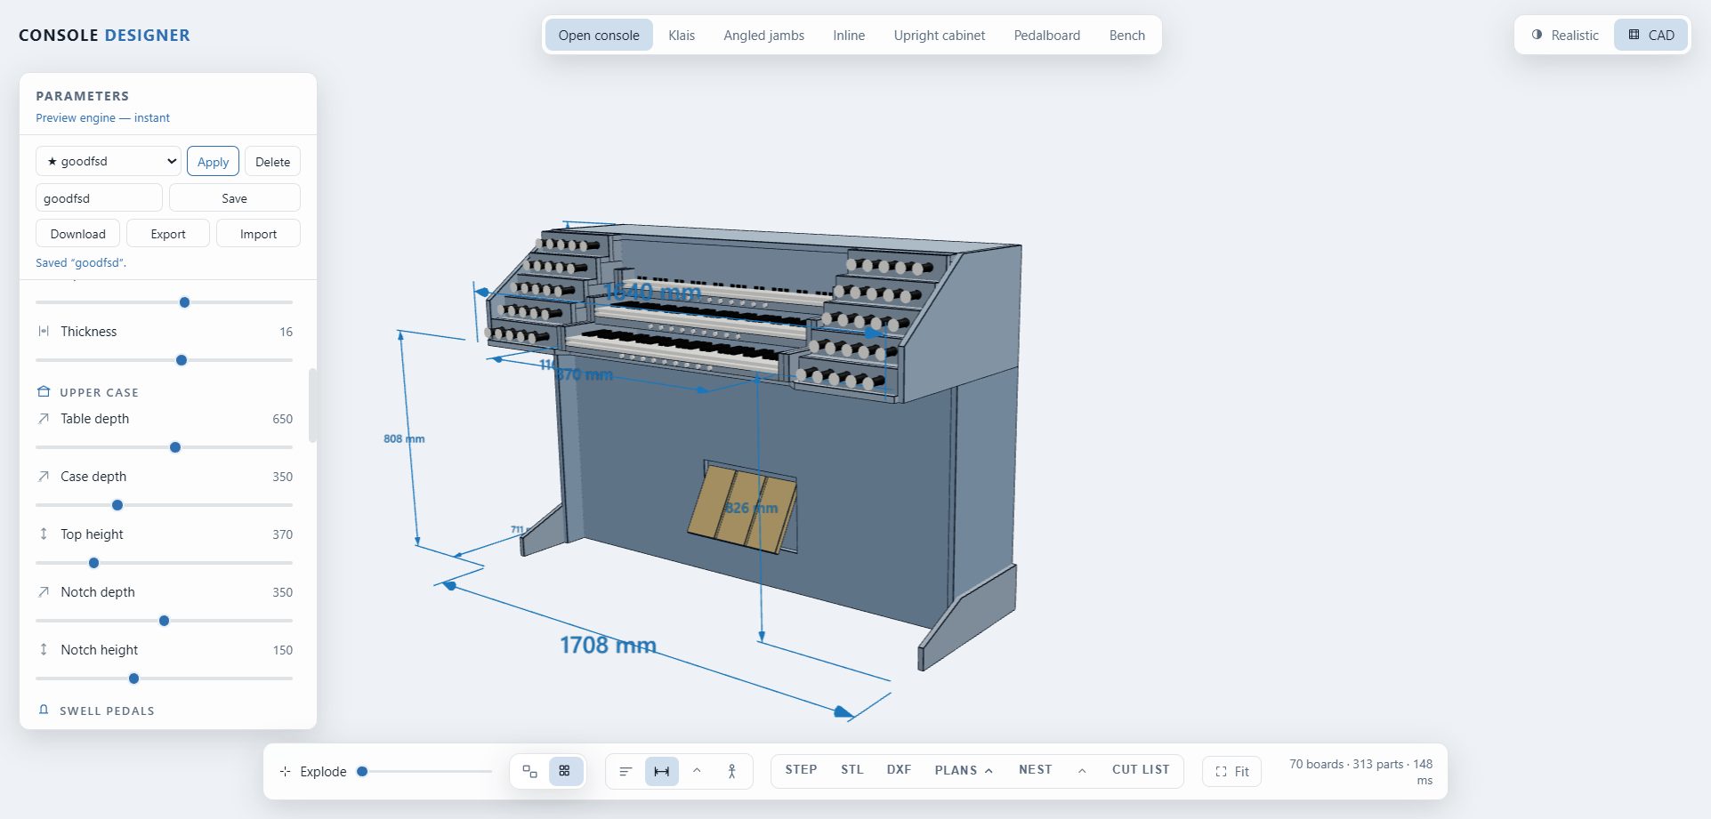This screenshot has width=1711, height=819.
Task: Click the Notch height slider handle
Action: 133,678
